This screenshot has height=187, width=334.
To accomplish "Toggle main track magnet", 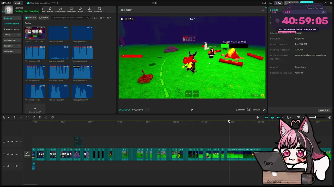I will click(266, 117).
